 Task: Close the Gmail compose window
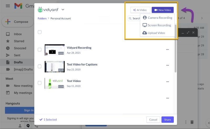click(193, 33)
